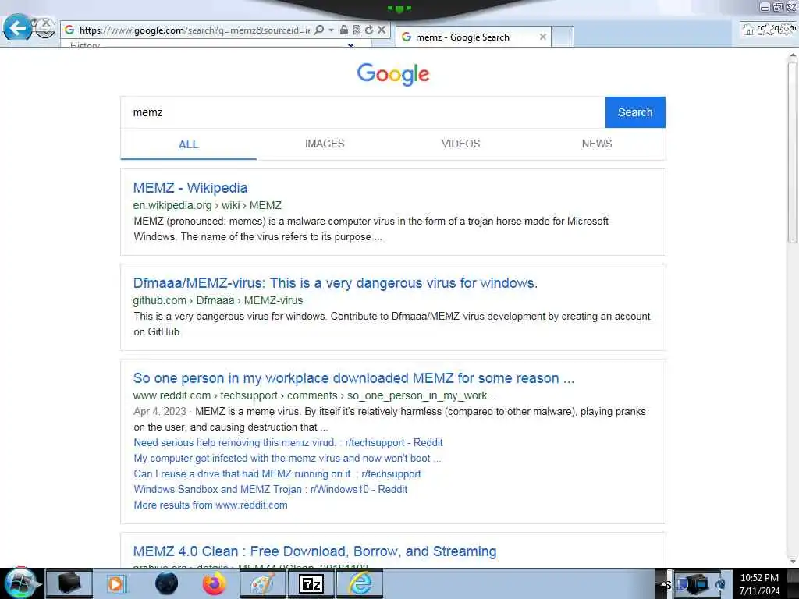Click 'More results from www.reddit.com'

211,505
